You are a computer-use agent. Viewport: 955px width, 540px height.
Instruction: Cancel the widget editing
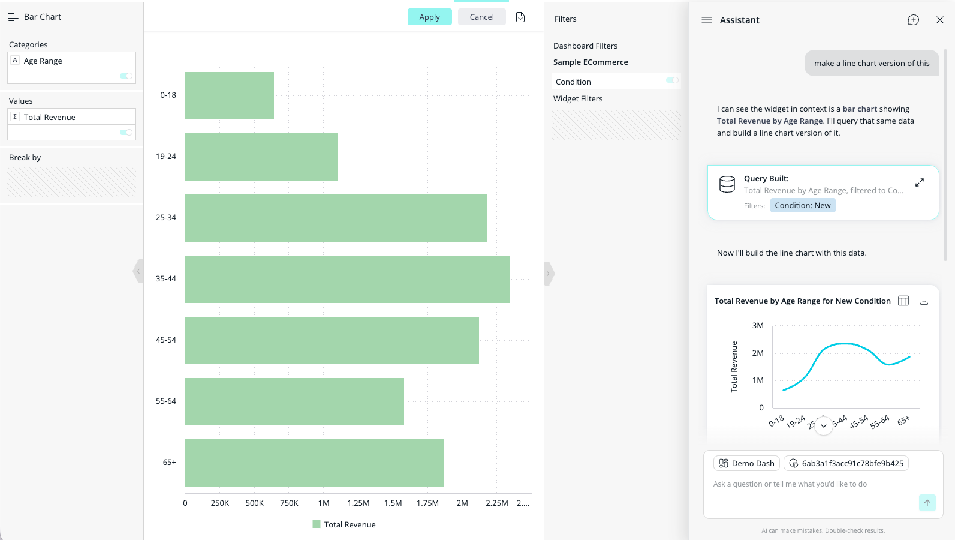pyautogui.click(x=482, y=17)
